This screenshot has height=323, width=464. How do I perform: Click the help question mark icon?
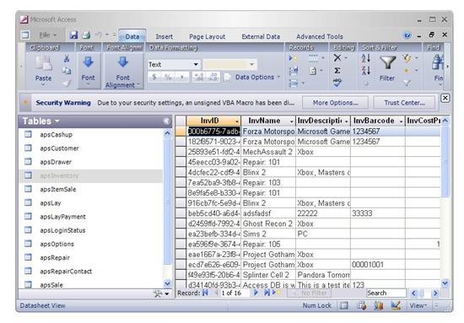click(x=407, y=35)
